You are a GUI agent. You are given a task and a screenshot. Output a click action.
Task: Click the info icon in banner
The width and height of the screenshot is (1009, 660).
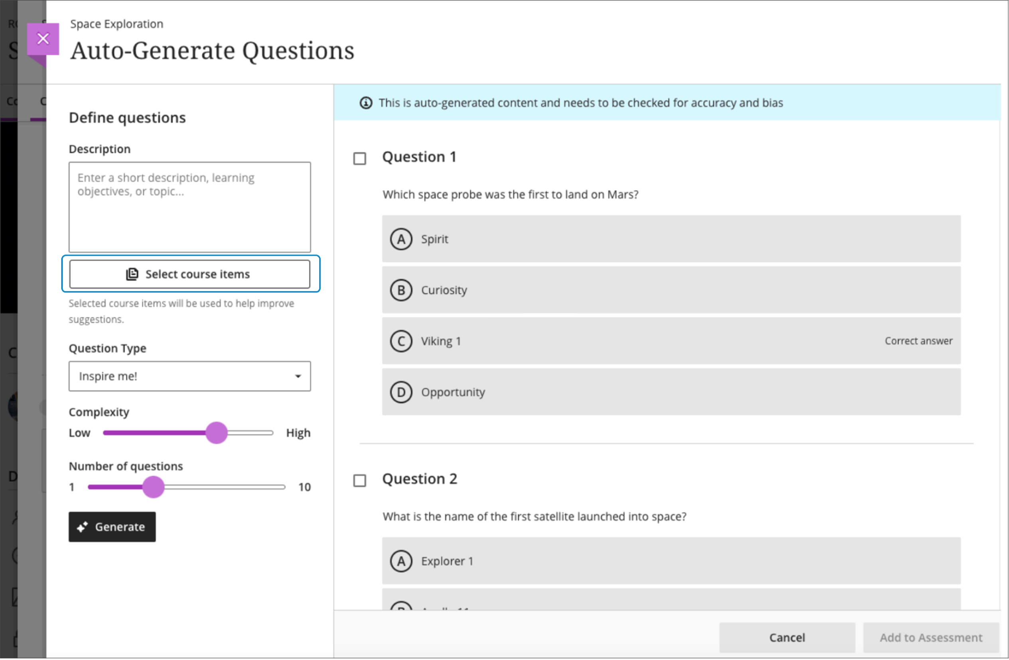coord(366,103)
